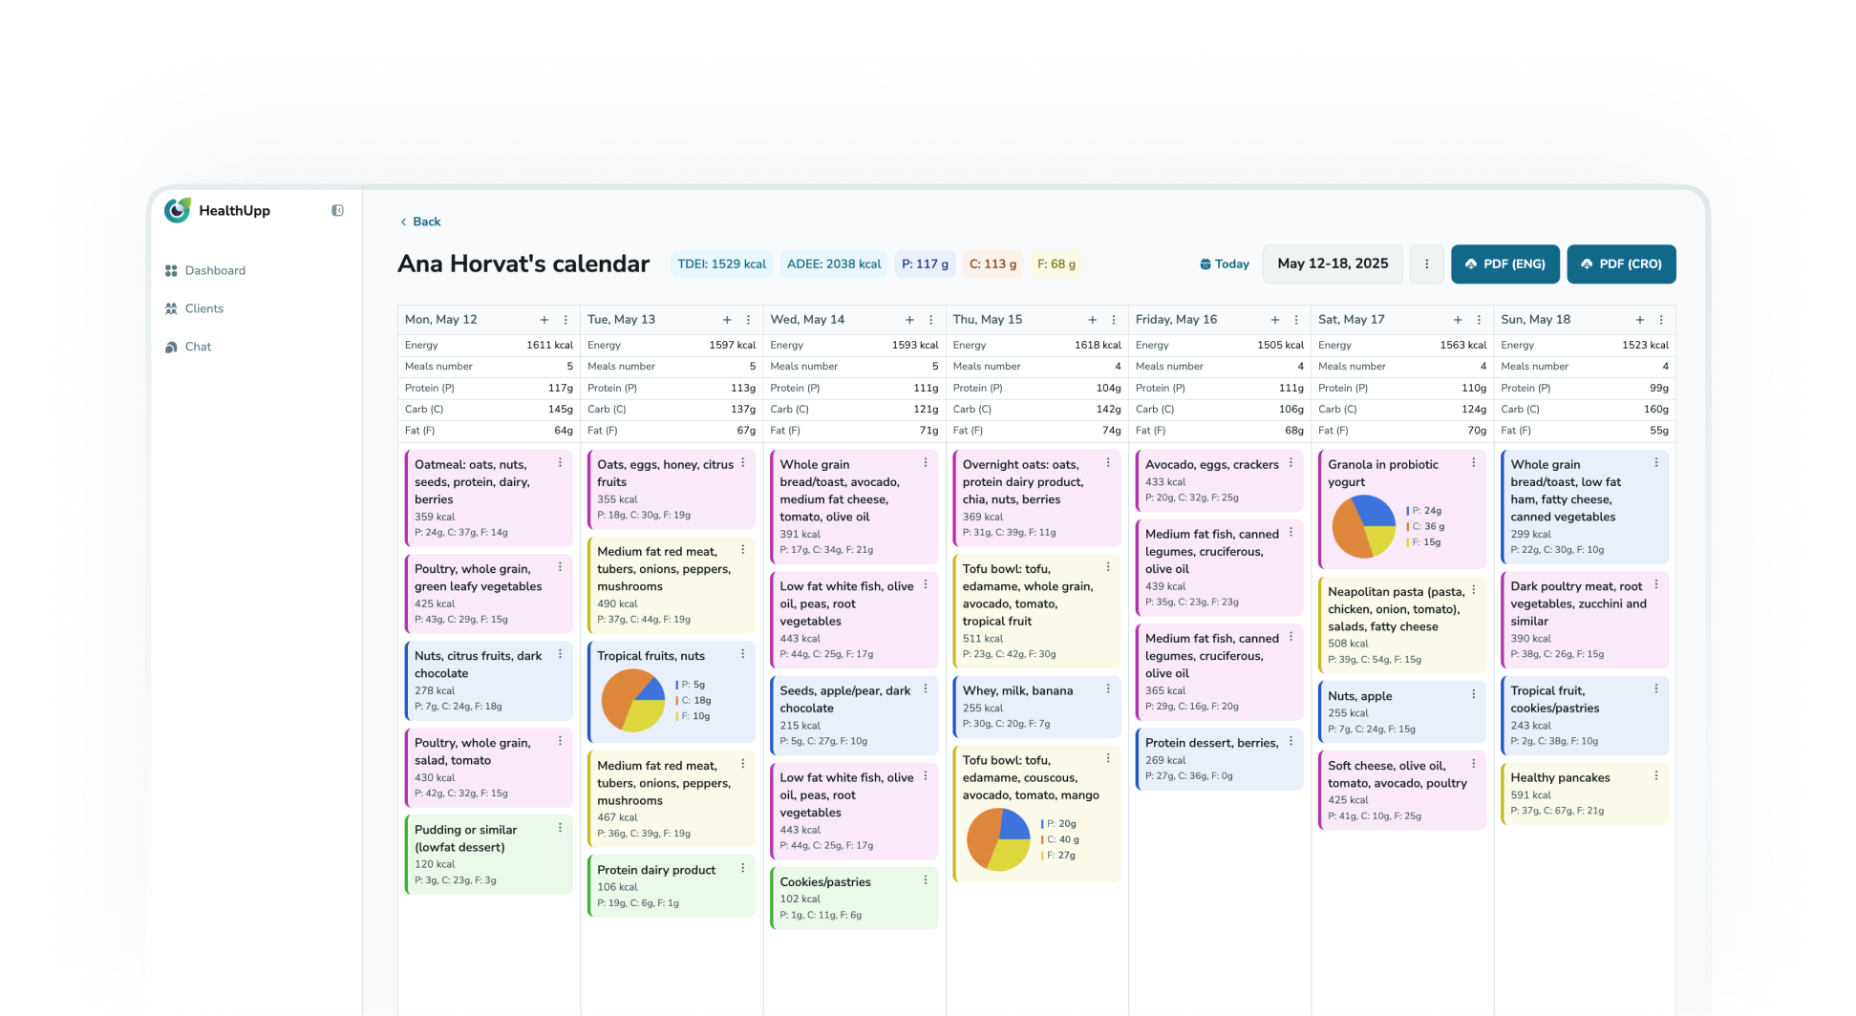Image resolution: width=1856 pixels, height=1016 pixels.
Task: Export the Croatian PDF
Action: [1621, 265]
